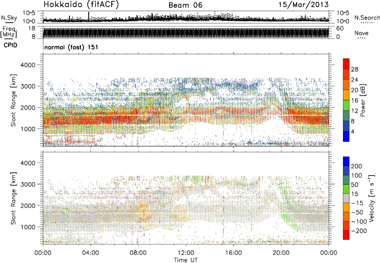
Task: Click the '08:00' time axis label
Action: pyautogui.click(x=138, y=253)
